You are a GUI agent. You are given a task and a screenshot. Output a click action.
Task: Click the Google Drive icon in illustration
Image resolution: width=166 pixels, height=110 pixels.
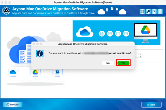pyautogui.click(x=35, y=72)
